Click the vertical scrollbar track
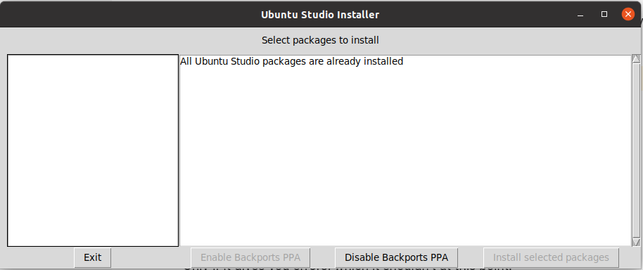 click(636, 150)
